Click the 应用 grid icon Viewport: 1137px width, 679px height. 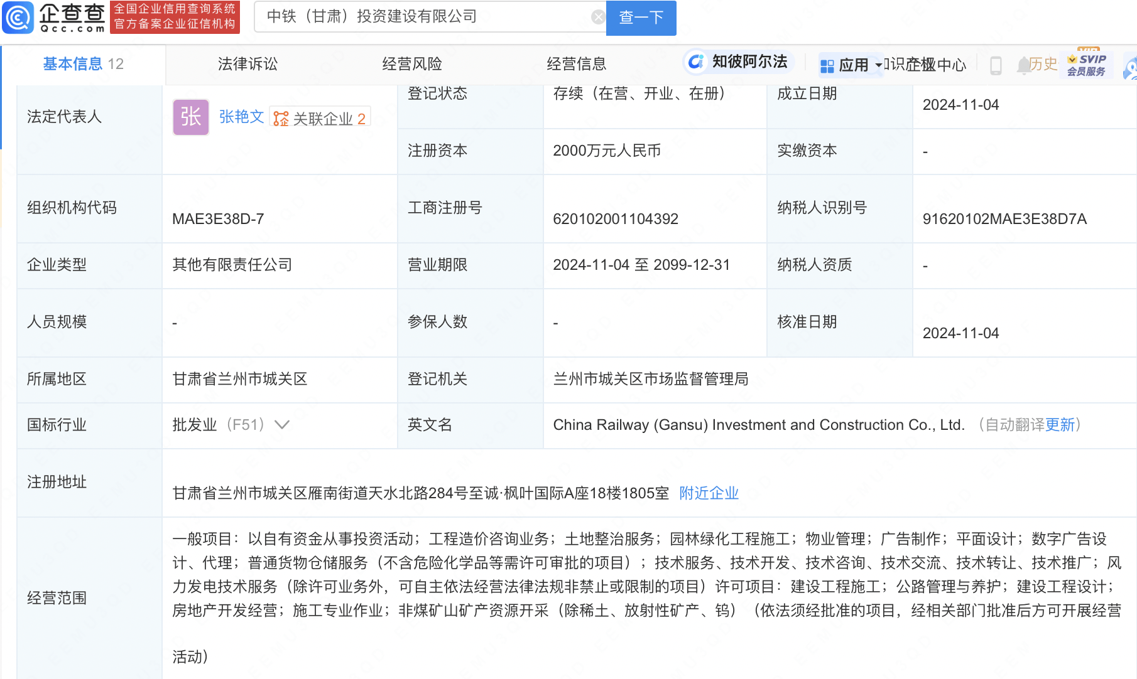tap(826, 64)
